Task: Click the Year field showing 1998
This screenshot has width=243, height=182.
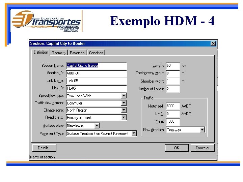Action: (x=173, y=122)
